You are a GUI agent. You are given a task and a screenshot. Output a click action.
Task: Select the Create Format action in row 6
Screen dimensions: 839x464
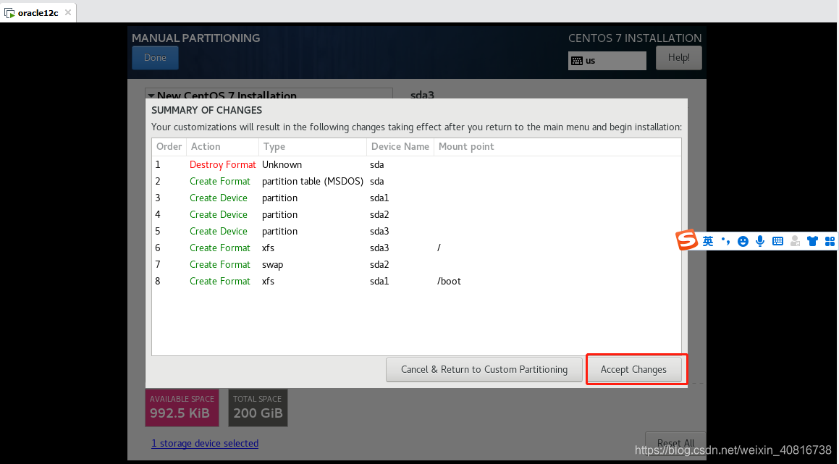[x=220, y=248]
